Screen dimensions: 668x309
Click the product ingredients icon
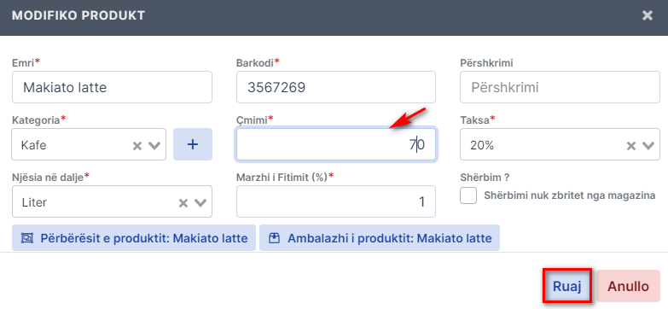pyautogui.click(x=26, y=238)
